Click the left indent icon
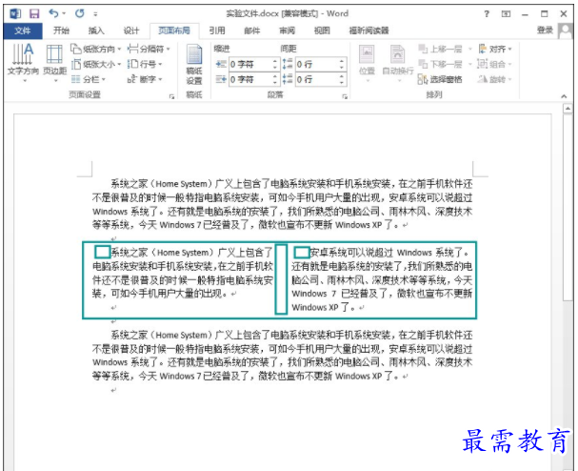Screen dimensions: 578x471 pyautogui.click(x=221, y=64)
